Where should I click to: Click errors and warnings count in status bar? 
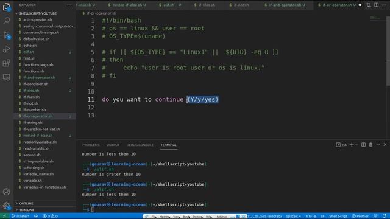50,216
